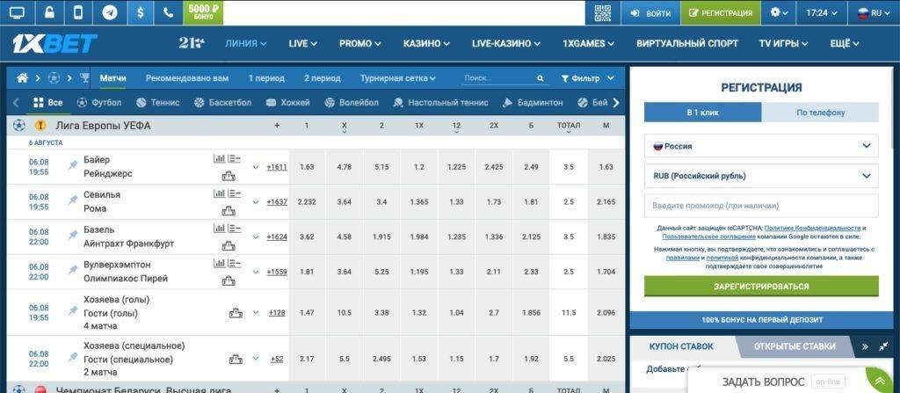Click the padlock access icon
Viewport: 900px width, 393px height.
click(50, 12)
